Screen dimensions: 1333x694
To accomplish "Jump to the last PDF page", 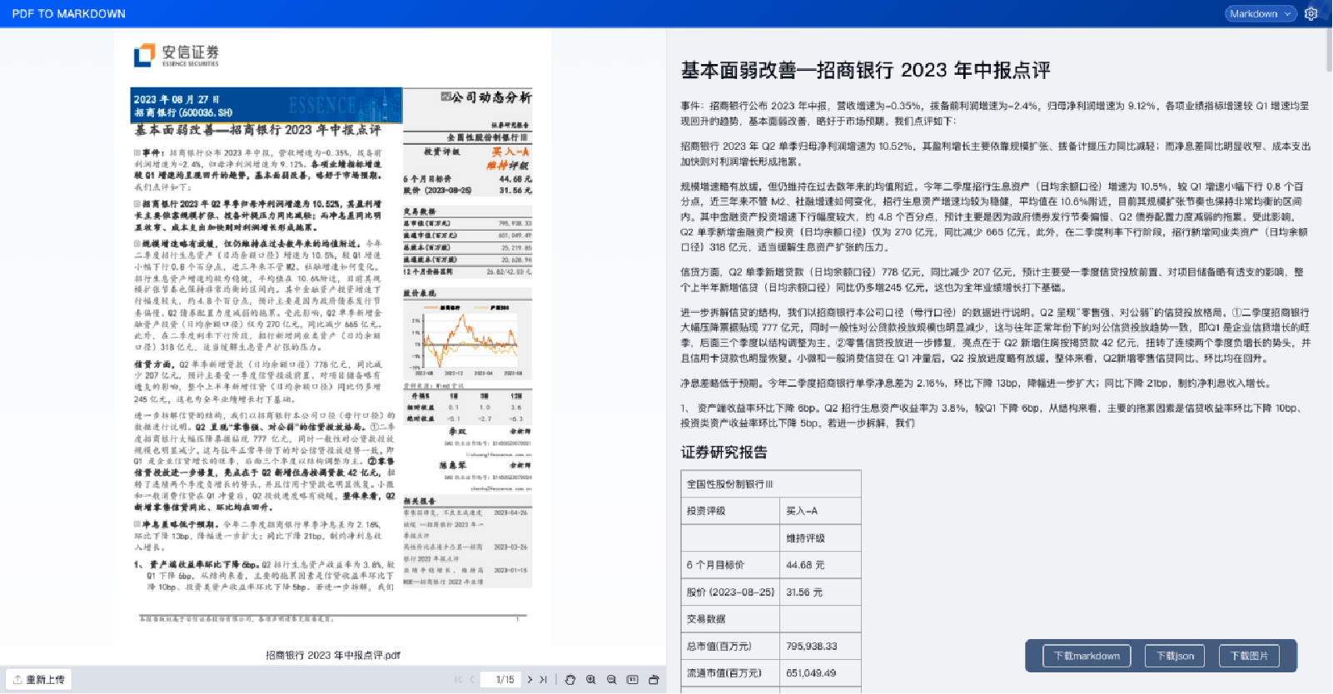I will (x=544, y=680).
